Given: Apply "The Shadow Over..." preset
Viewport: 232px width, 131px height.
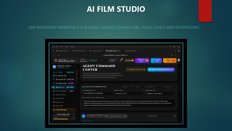Looking at the screenshot, I should (168, 87).
